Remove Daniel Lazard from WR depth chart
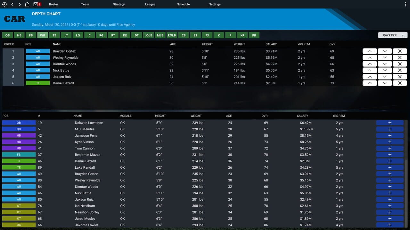 pyautogui.click(x=400, y=83)
